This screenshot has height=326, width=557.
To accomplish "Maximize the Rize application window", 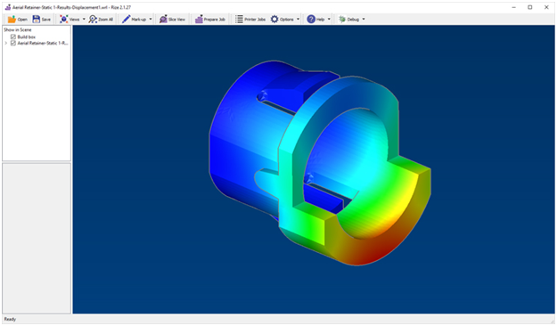I will (x=529, y=7).
